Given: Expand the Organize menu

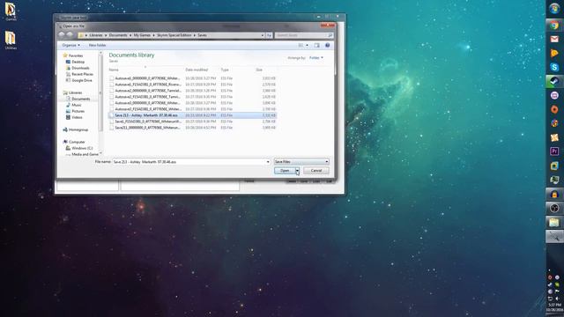Looking at the screenshot, I should 70,45.
